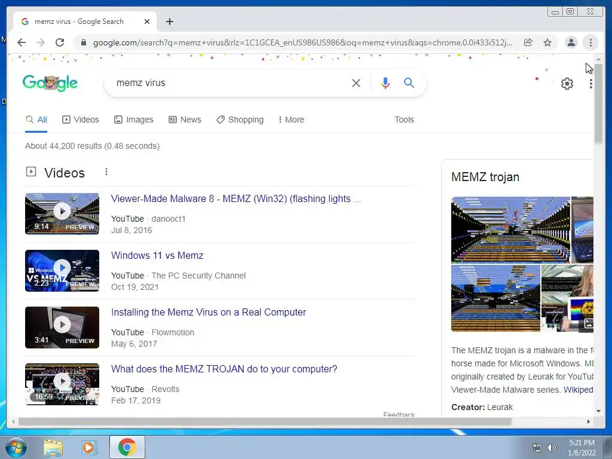Start voice search with the microphone icon
Viewport: 612px width, 459px height.
point(385,82)
